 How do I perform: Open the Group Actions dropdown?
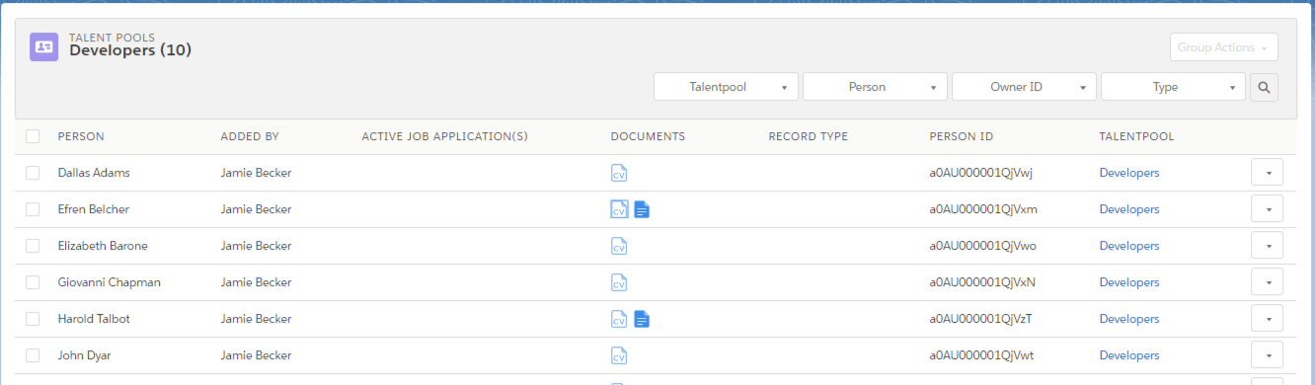tap(1223, 47)
